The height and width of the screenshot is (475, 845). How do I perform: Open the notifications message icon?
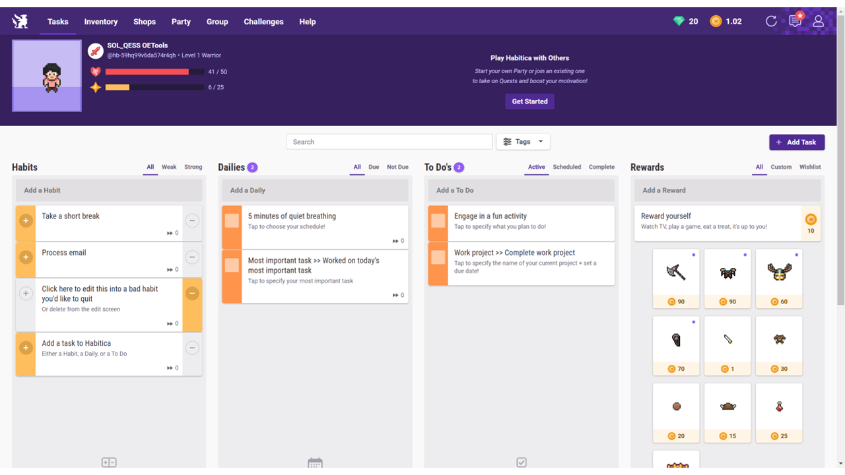(x=795, y=21)
